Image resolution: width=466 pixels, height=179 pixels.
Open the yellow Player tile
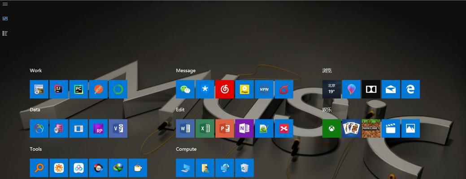[244, 89]
